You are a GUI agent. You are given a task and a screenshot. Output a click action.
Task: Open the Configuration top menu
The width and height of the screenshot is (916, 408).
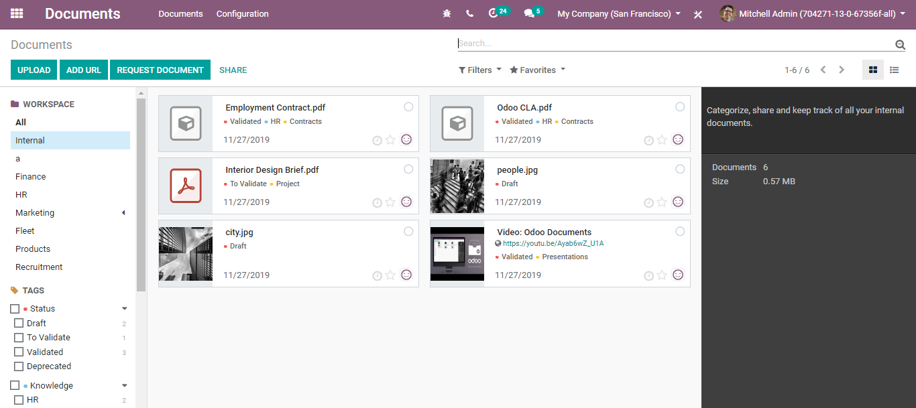tap(242, 13)
